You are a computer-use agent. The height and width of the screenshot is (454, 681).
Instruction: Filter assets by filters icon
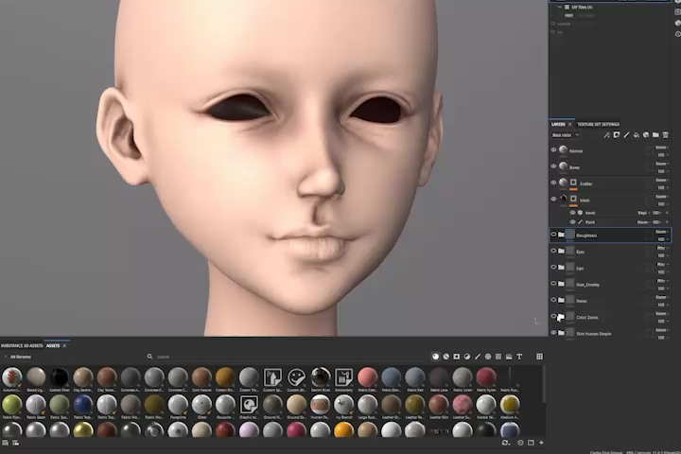click(467, 357)
